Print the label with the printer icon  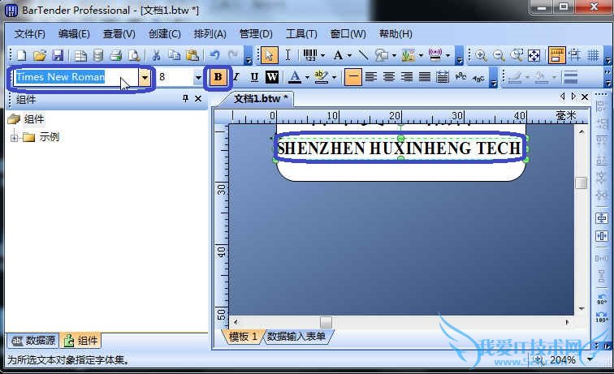(x=116, y=55)
